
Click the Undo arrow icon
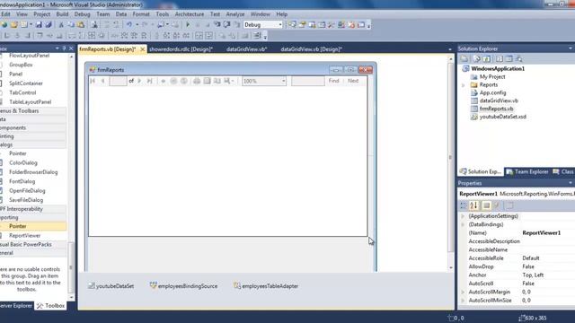129,24
